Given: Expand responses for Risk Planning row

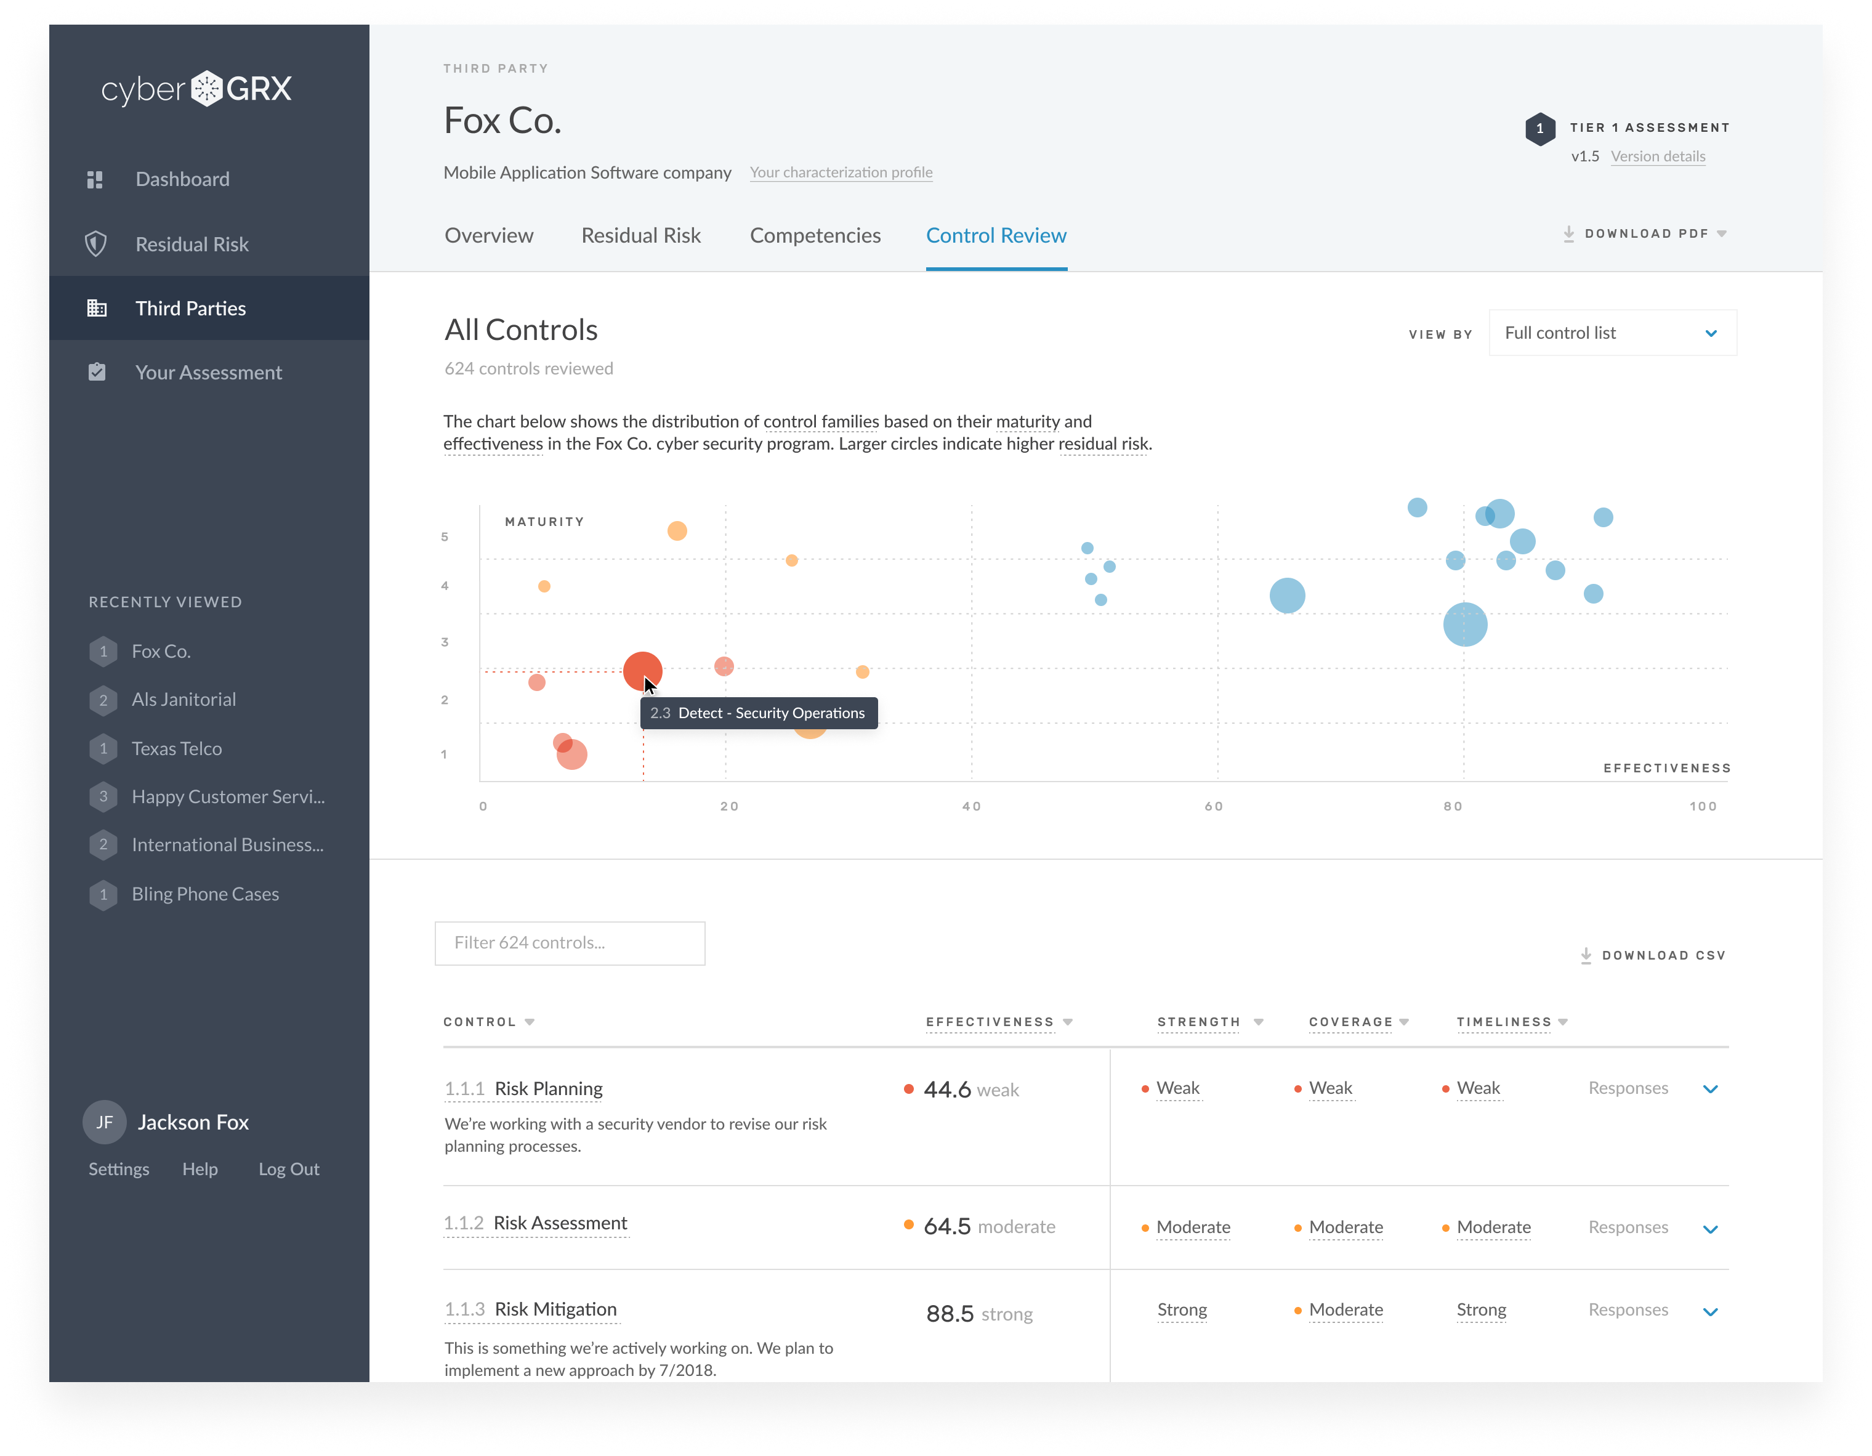Looking at the screenshot, I should [1710, 1090].
